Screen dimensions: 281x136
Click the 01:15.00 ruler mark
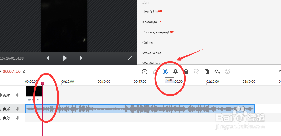tap(213, 82)
